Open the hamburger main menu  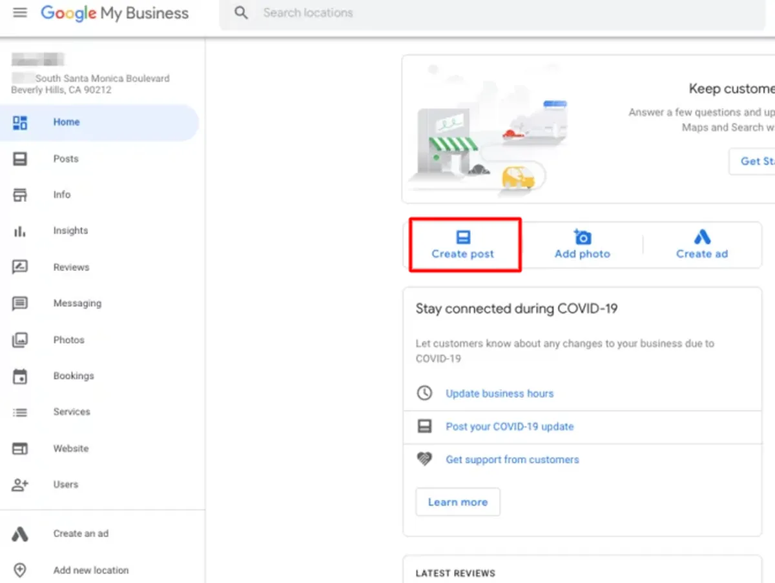click(x=20, y=13)
